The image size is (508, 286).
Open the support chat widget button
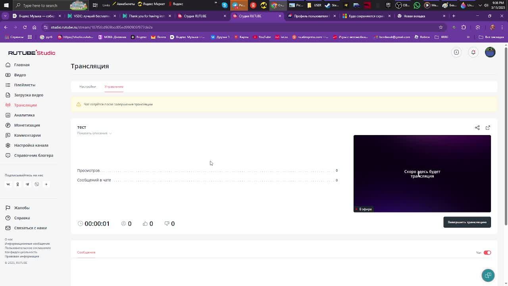click(488, 275)
